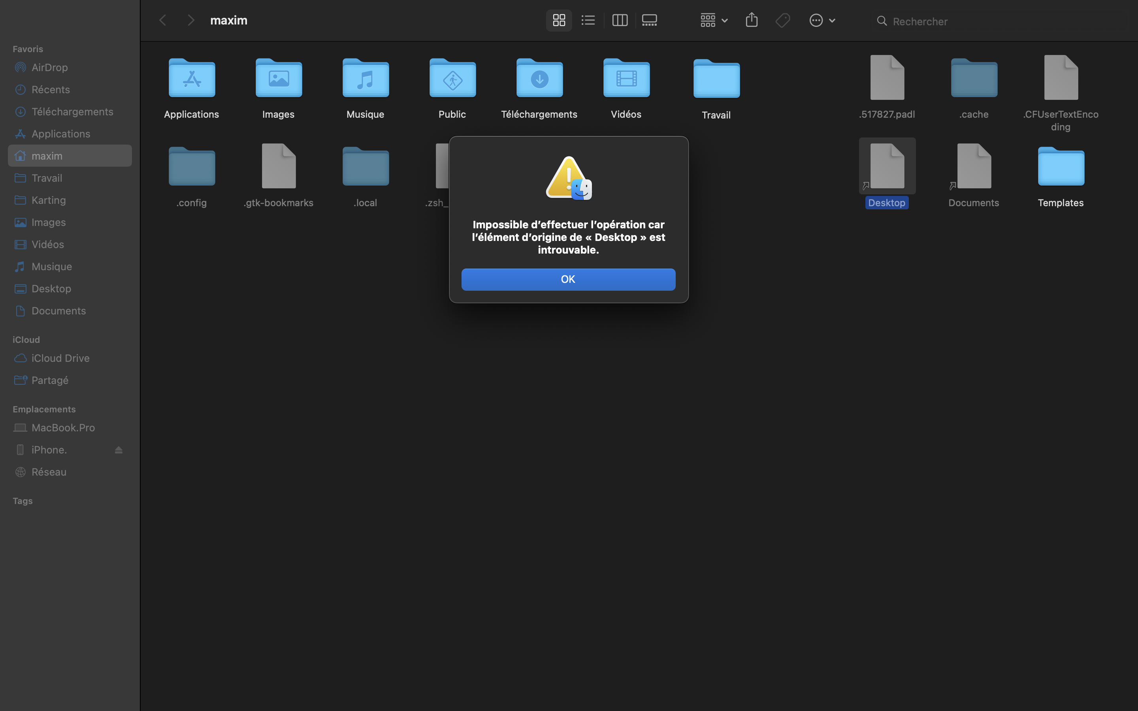Click Réseau in Emplacements section
The height and width of the screenshot is (711, 1138).
49,472
